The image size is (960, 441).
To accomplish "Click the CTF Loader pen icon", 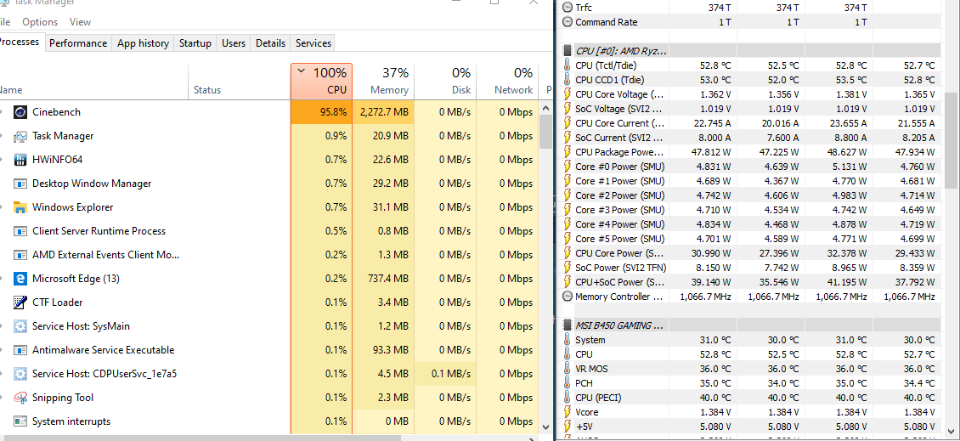I will tap(20, 302).
